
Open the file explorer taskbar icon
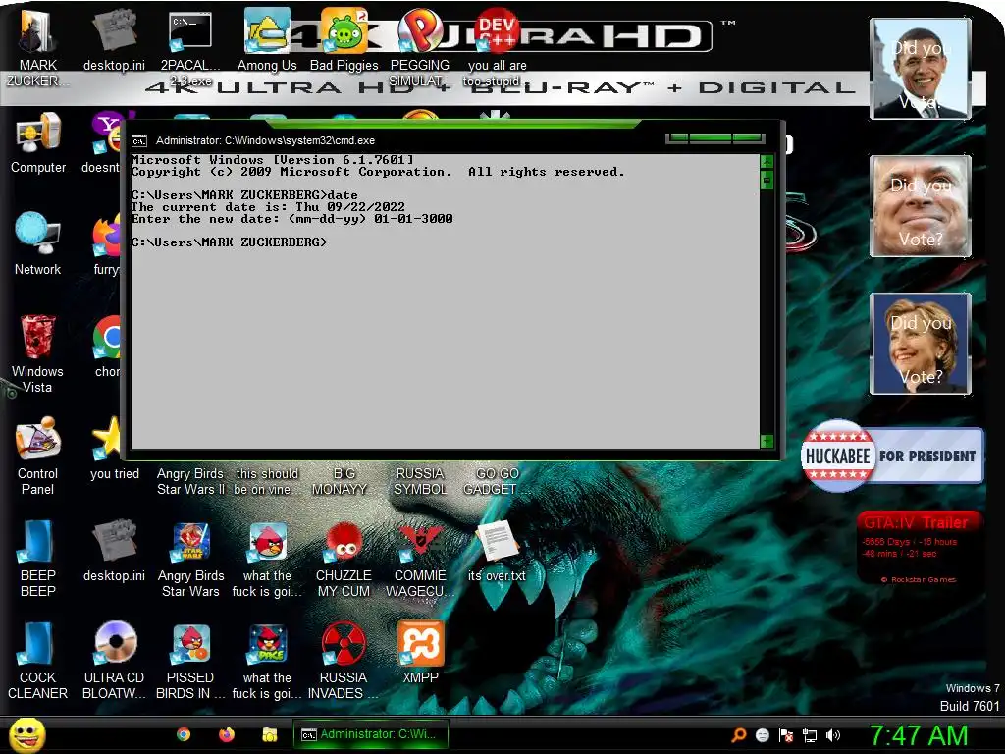click(269, 734)
